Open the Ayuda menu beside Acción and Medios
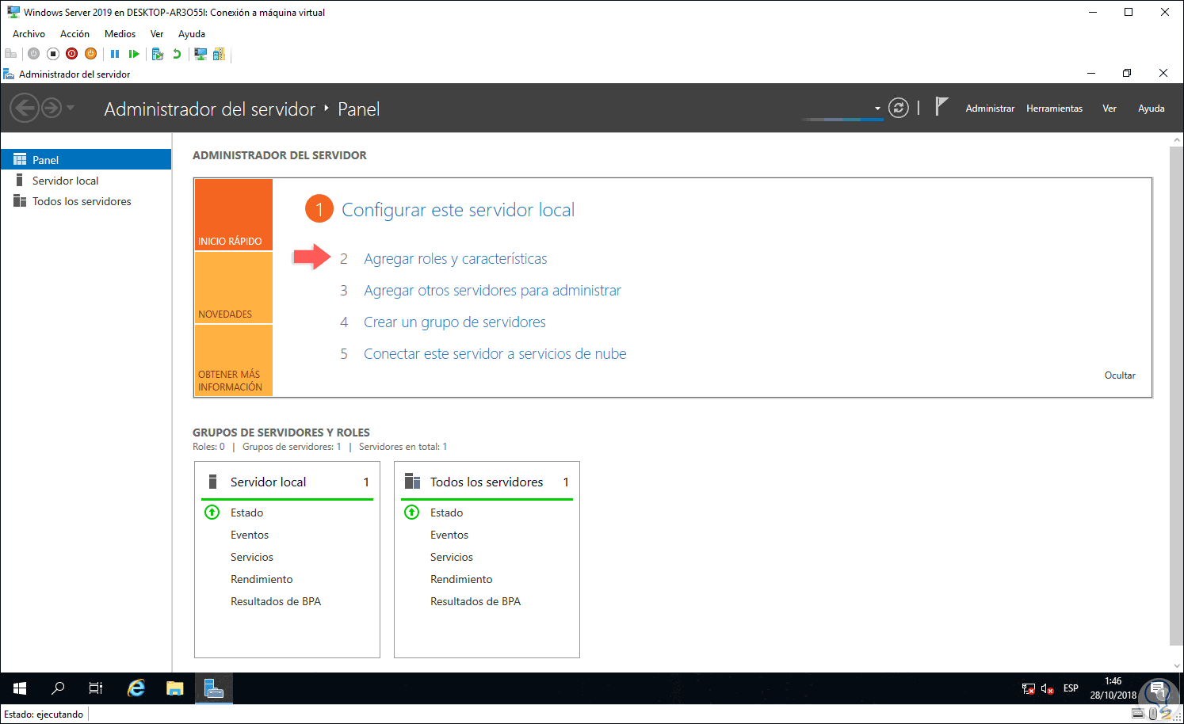This screenshot has width=1184, height=724. pyautogui.click(x=192, y=34)
